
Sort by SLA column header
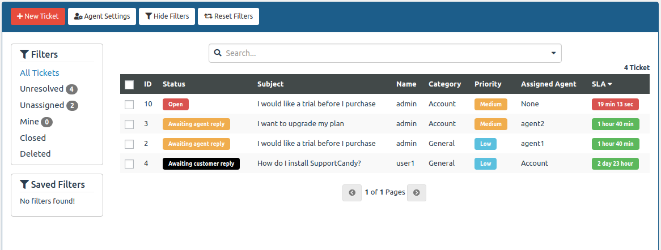pos(601,84)
